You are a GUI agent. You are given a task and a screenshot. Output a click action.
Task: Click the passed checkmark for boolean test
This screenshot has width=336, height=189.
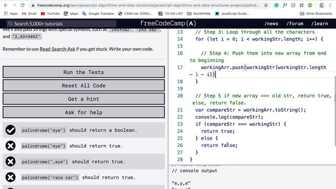[x=10, y=130]
